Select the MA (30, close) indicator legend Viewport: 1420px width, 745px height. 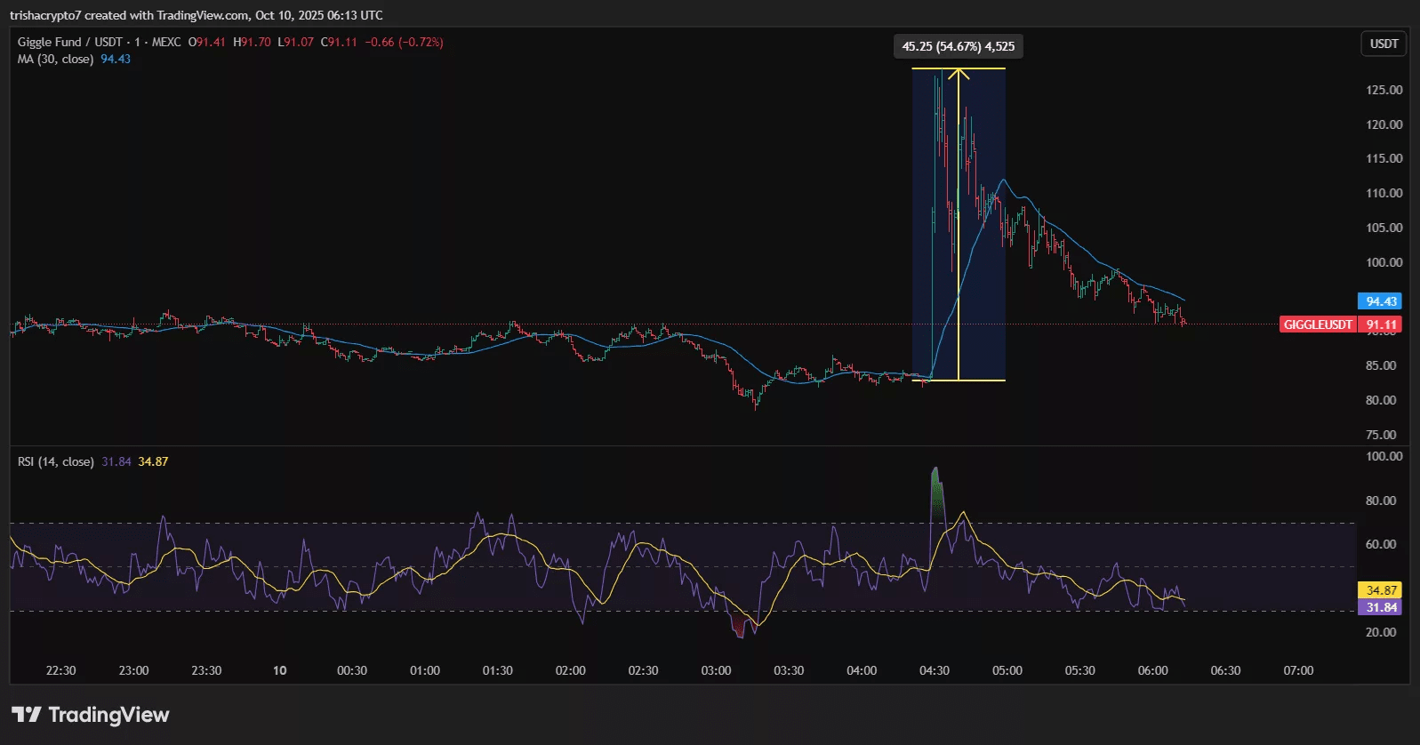(x=55, y=59)
